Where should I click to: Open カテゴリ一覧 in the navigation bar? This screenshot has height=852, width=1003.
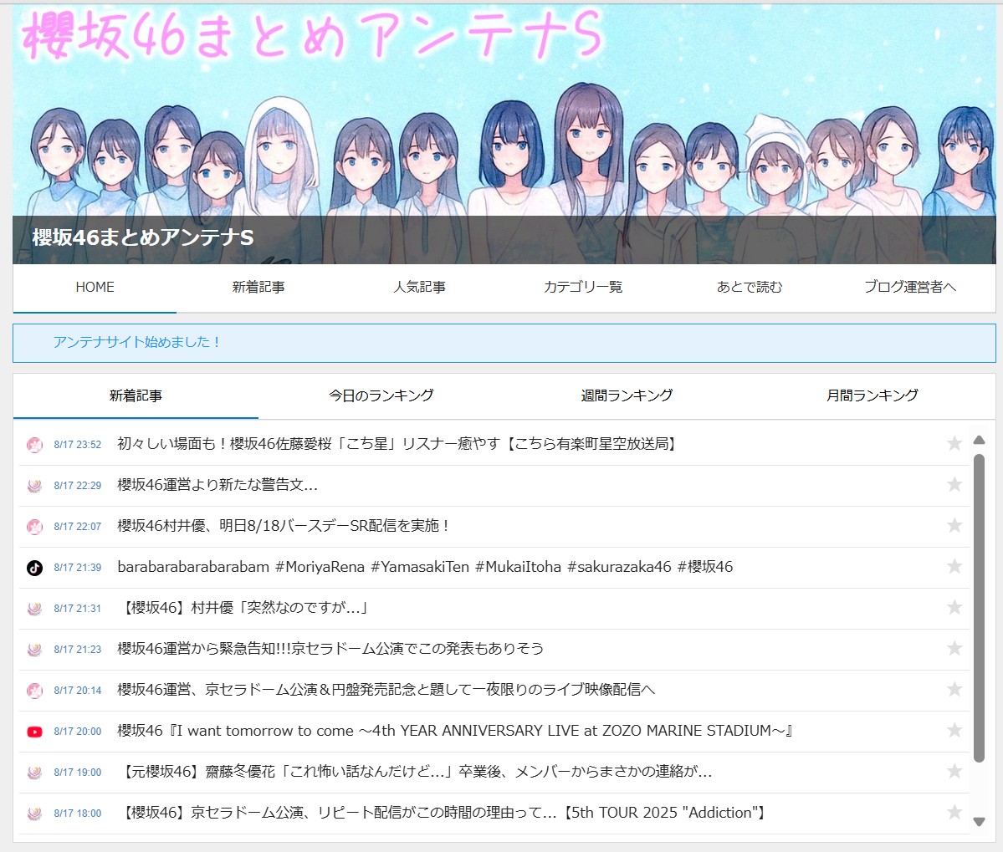point(583,288)
